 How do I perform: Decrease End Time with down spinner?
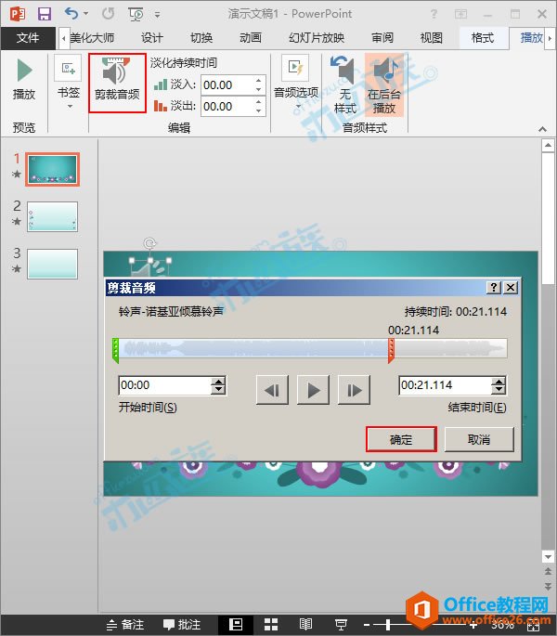pos(499,390)
